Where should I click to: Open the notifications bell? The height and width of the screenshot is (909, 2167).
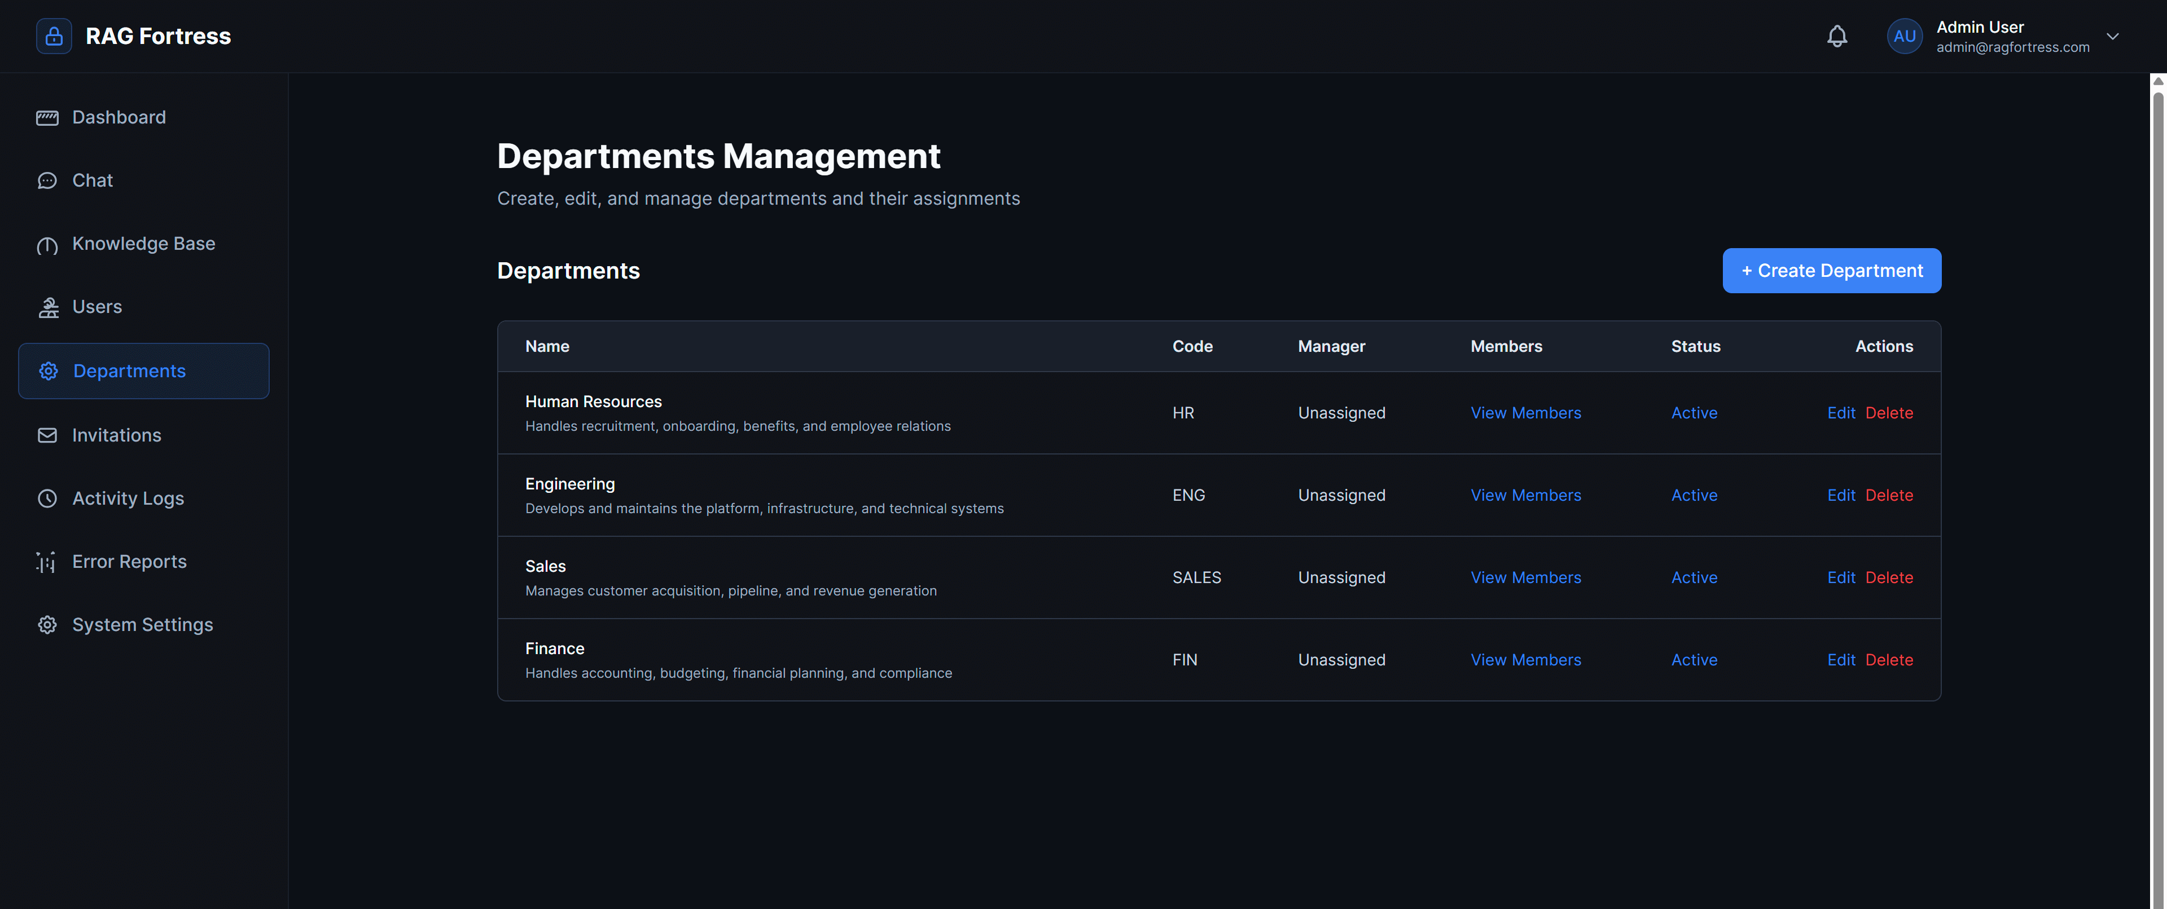tap(1837, 36)
